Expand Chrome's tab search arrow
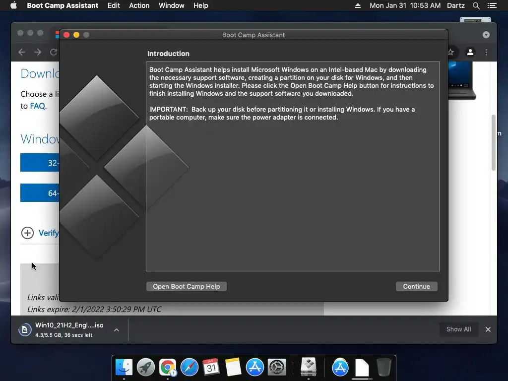This screenshot has height=381, width=508. click(486, 35)
